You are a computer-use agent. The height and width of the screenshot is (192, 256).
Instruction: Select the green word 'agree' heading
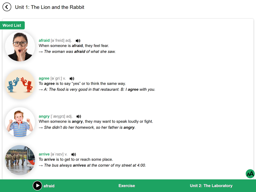coord(44,78)
